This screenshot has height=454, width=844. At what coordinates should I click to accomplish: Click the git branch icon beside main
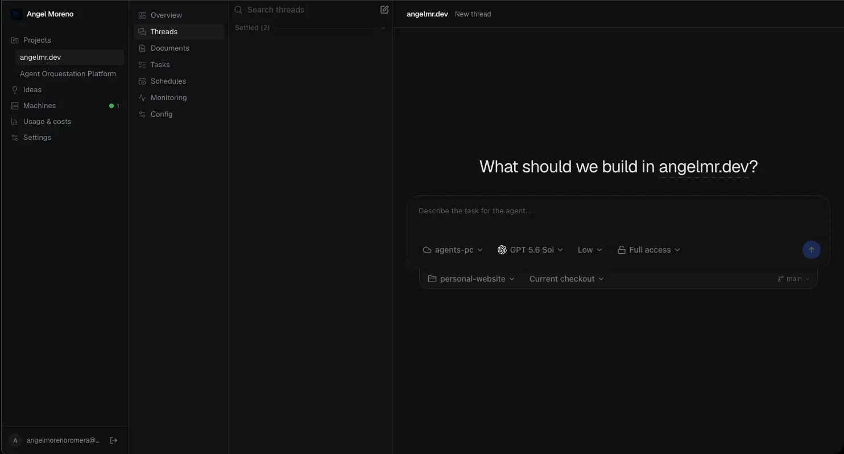point(781,279)
